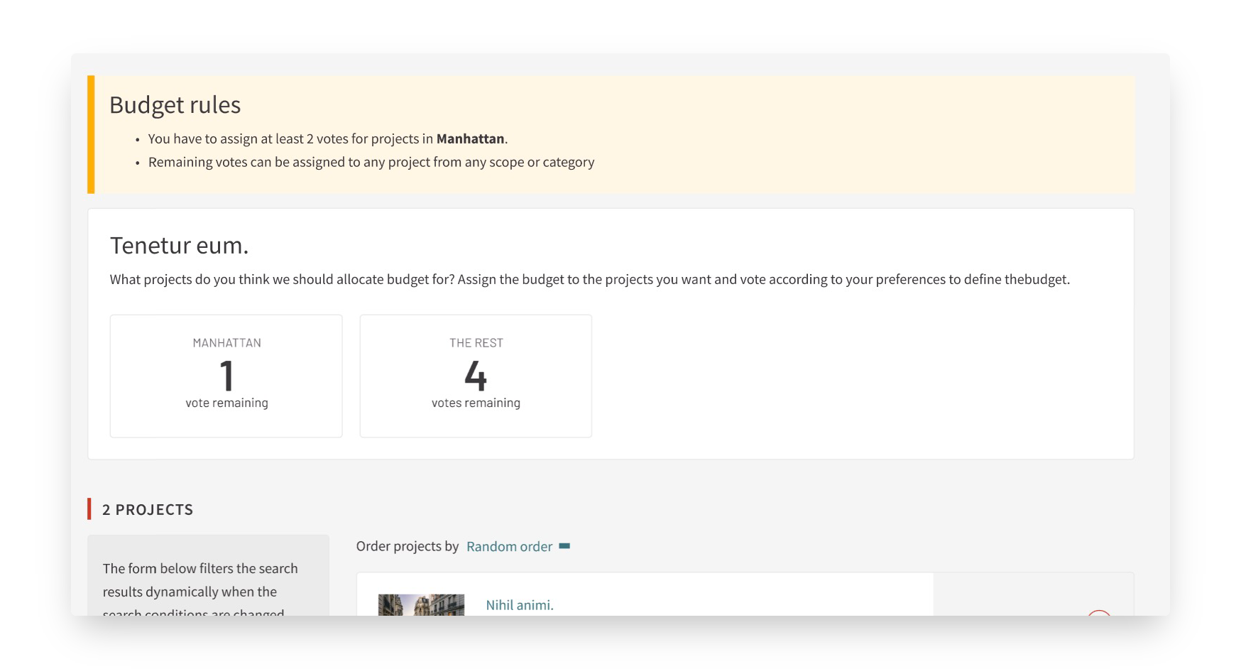This screenshot has width=1241, height=669.
Task: Click the Tenetur eum title
Action: pos(179,246)
